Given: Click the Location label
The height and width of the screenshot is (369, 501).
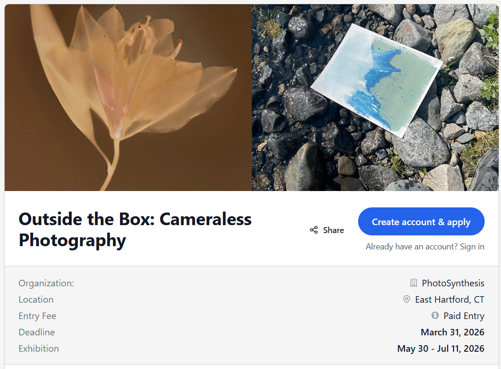Looking at the screenshot, I should (36, 299).
